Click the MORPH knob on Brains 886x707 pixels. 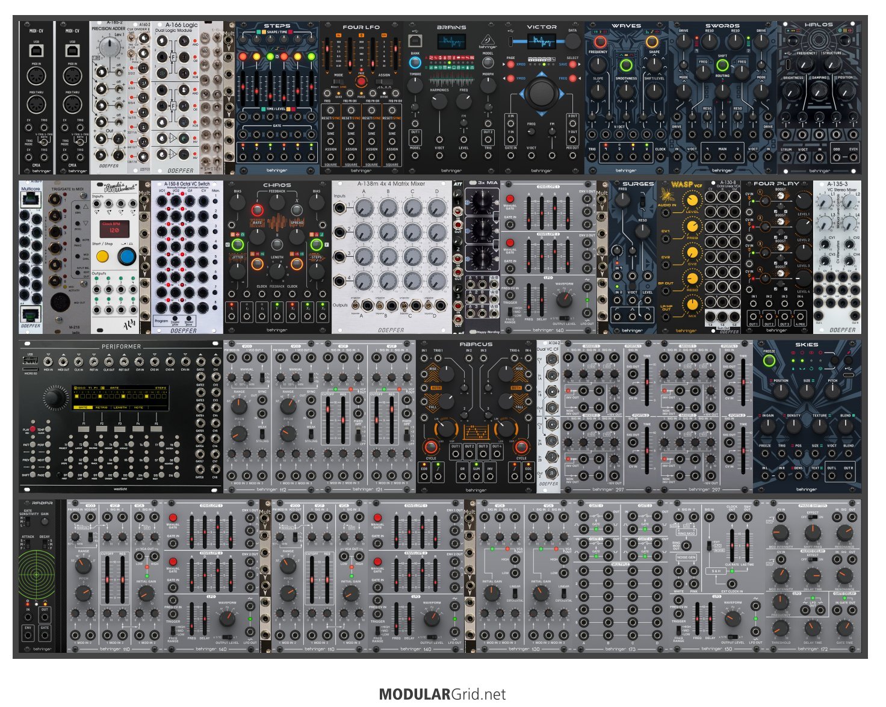pyautogui.click(x=488, y=85)
